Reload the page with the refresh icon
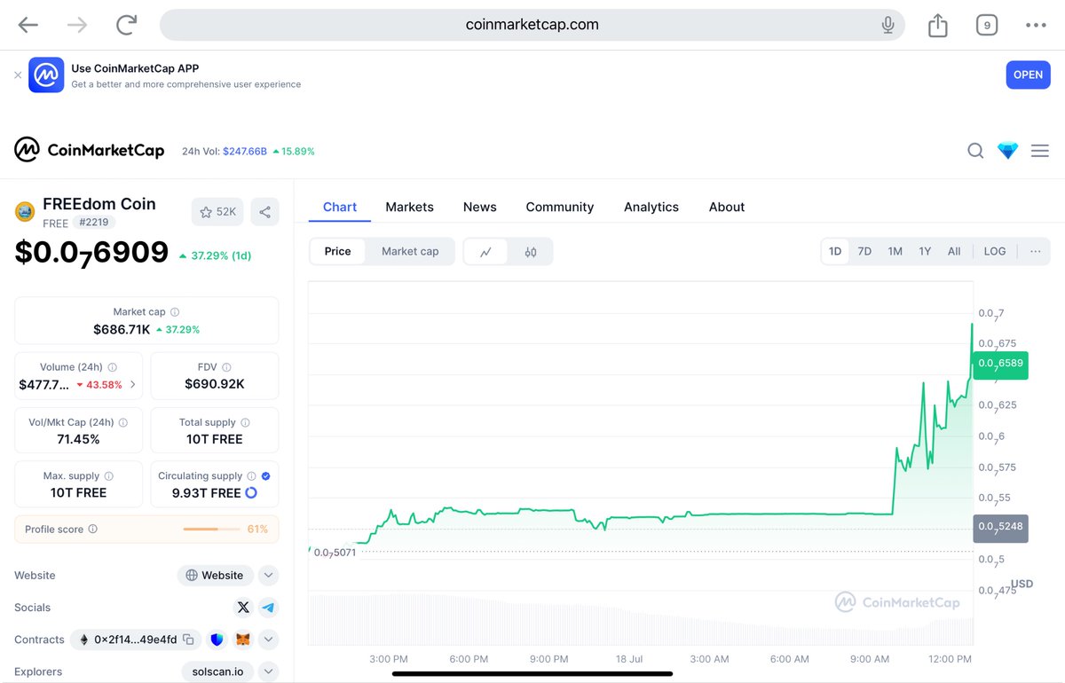1065x683 pixels. 126,25
